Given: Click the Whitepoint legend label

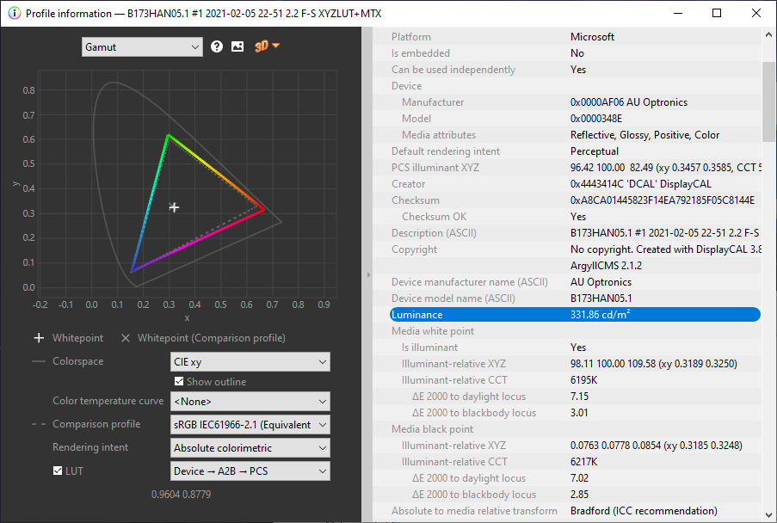Looking at the screenshot, I should pos(77,338).
